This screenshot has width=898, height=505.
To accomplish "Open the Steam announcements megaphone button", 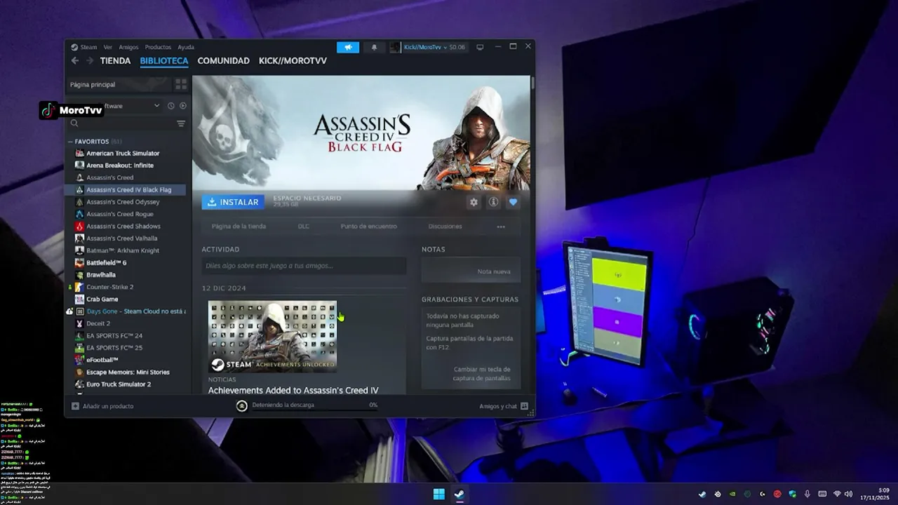I will point(348,47).
